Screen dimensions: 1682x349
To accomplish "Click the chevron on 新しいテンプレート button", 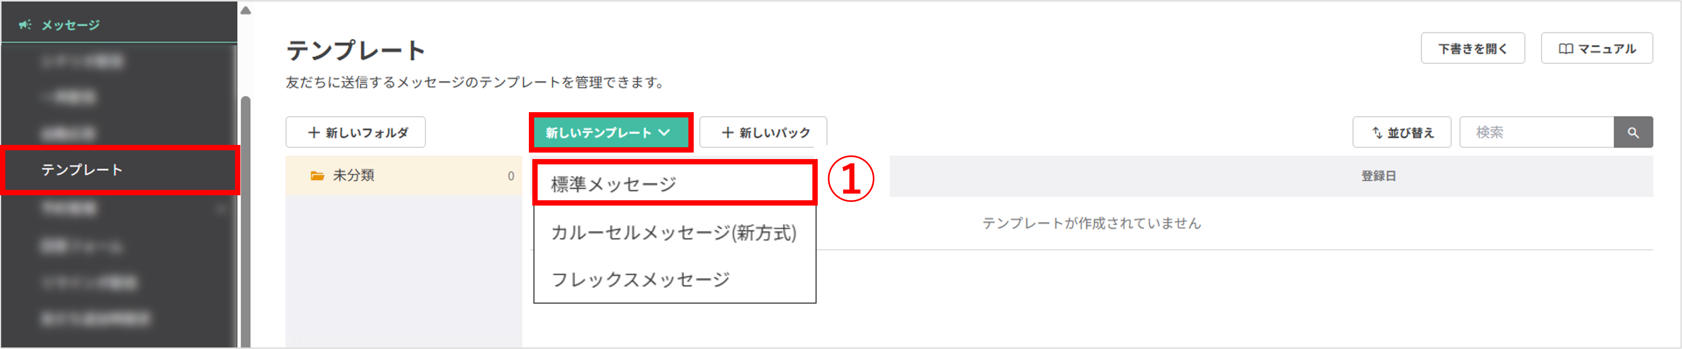I will pos(665,132).
